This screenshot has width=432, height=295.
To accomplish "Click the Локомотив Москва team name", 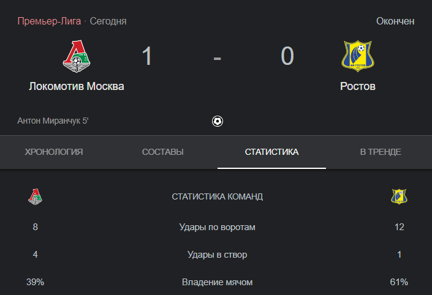I will tap(77, 86).
